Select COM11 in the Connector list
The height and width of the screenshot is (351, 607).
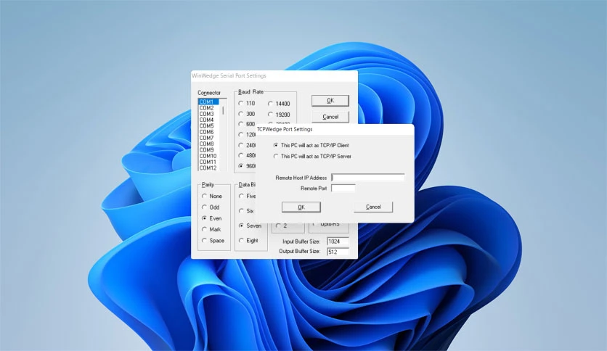click(x=208, y=162)
